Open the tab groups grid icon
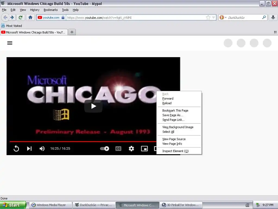 click(x=275, y=32)
